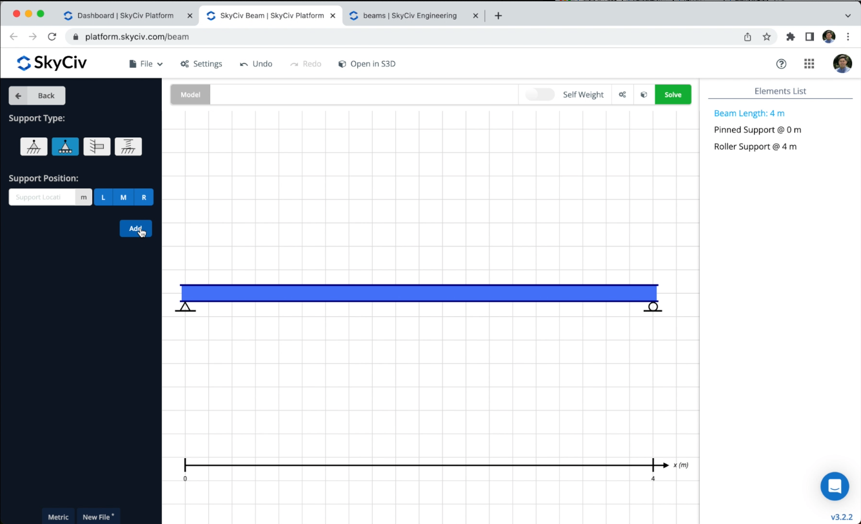861x524 pixels.
Task: Click the Support Location input field
Action: coord(43,197)
